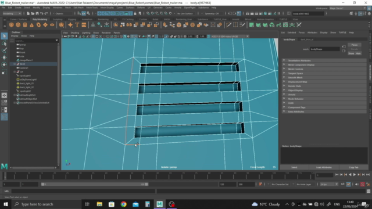The width and height of the screenshot is (372, 209).
Task: Click the Save Scene icon
Action: [x=37, y=13]
